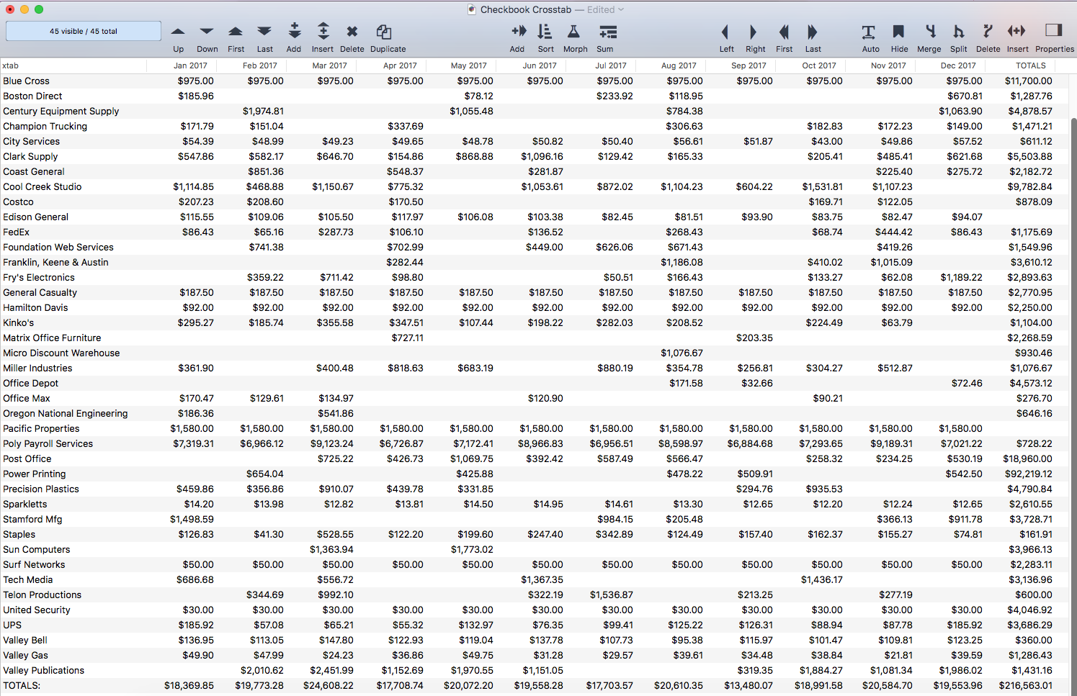Select the $1,498.59 Stamford Mfg cell

tap(192, 519)
